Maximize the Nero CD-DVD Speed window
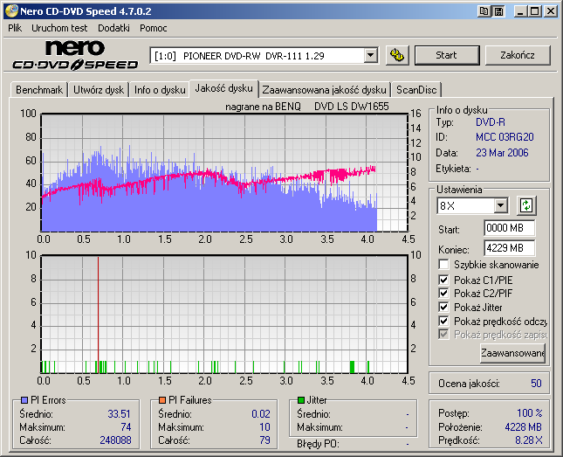 click(535, 11)
